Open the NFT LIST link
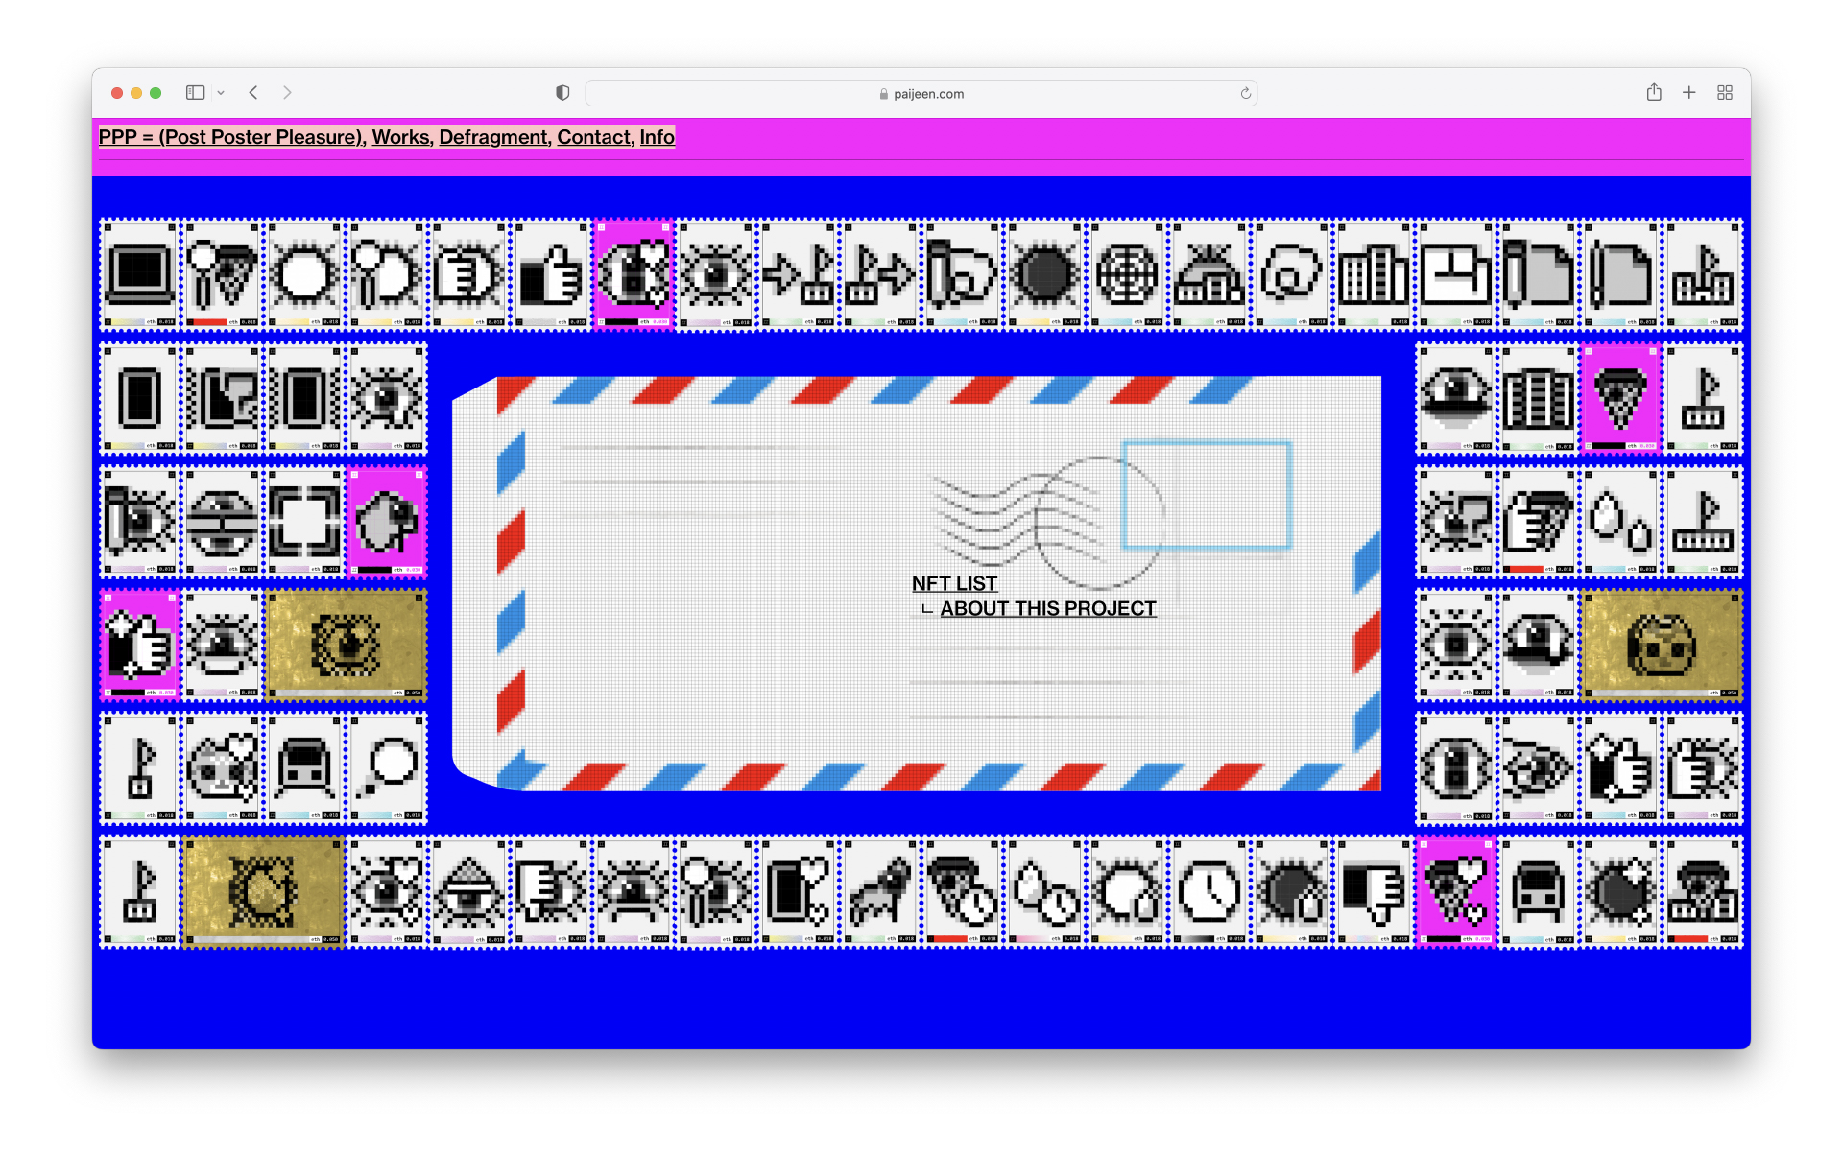The image size is (1843, 1152). point(954,583)
